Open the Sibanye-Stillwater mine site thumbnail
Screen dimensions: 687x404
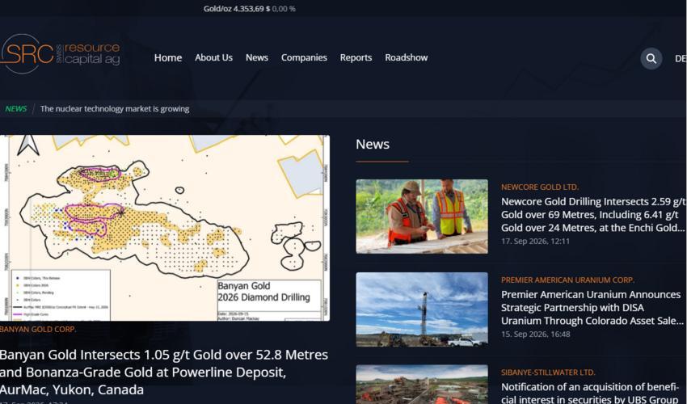(x=421, y=385)
